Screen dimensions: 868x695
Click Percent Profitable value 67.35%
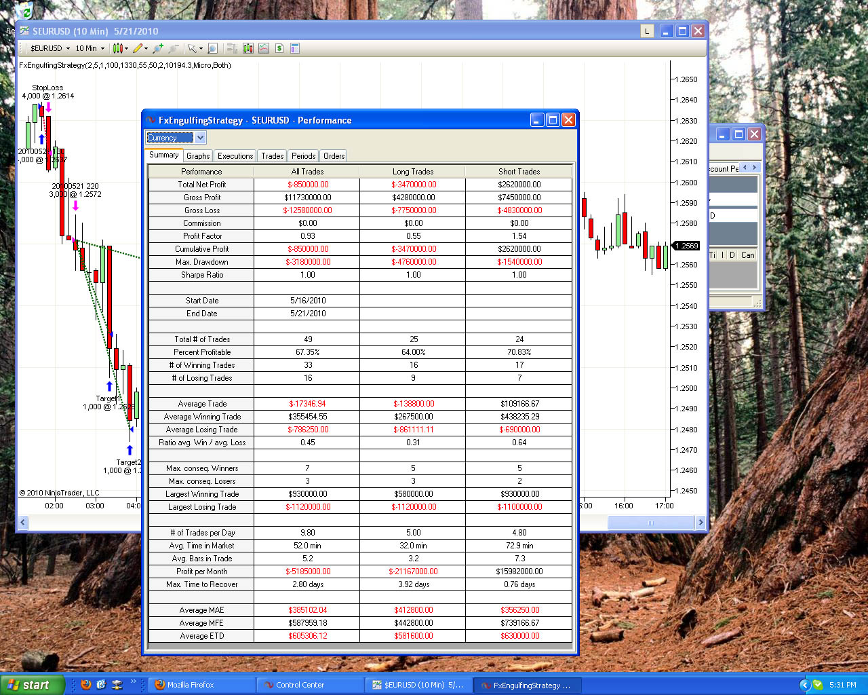pyautogui.click(x=308, y=352)
